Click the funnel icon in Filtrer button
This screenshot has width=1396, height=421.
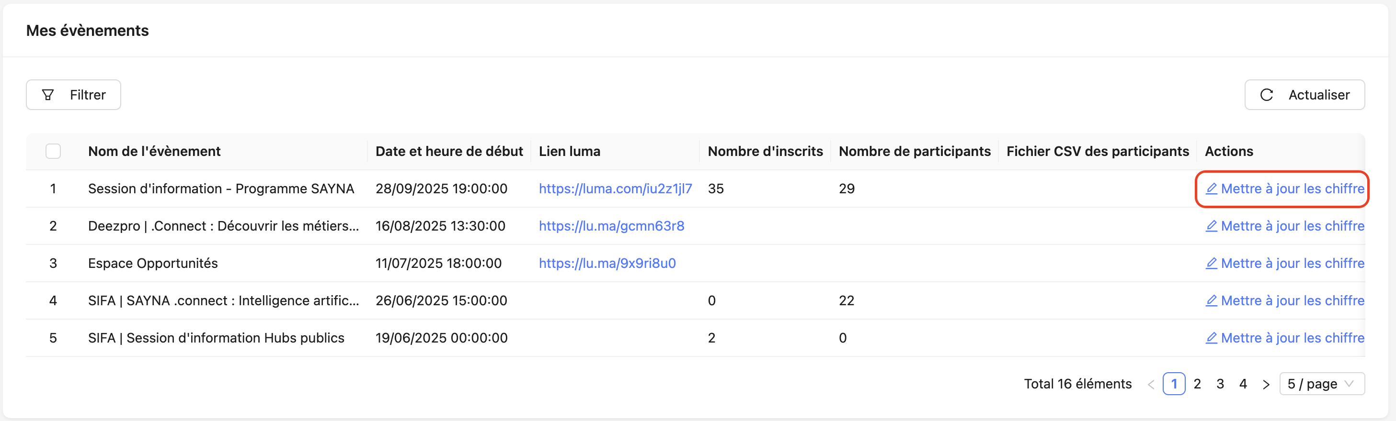(48, 95)
